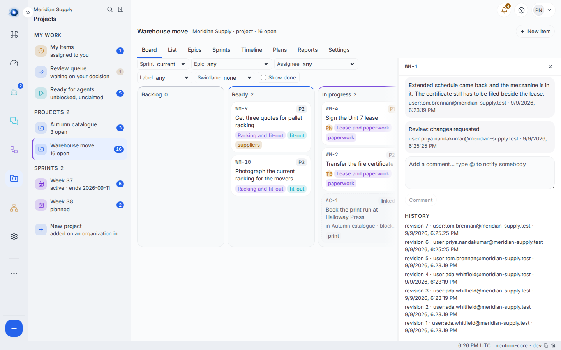Click the New item button
This screenshot has height=350, width=561.
pyautogui.click(x=535, y=31)
